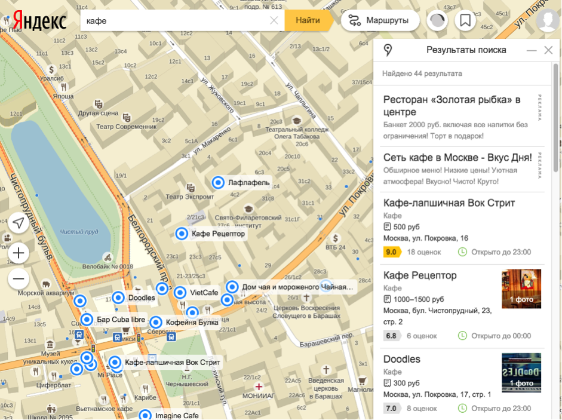Click the Япоша restaurant icon

(x=63, y=87)
